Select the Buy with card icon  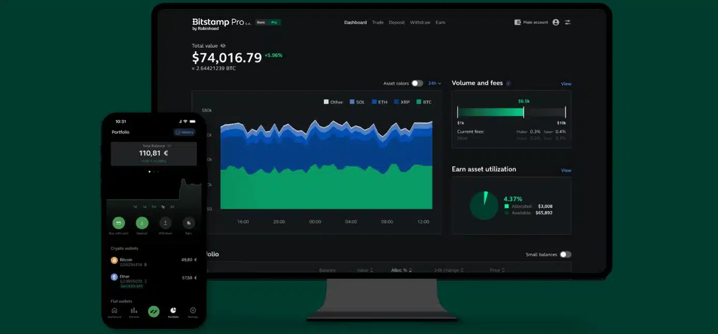[119, 223]
